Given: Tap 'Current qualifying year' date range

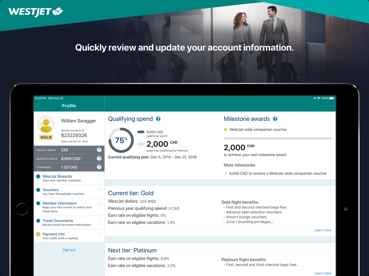Looking at the screenshot, I should (x=152, y=157).
